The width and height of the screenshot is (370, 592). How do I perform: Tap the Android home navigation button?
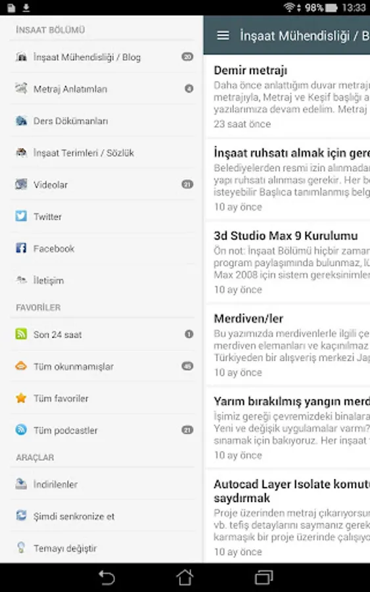click(185, 578)
